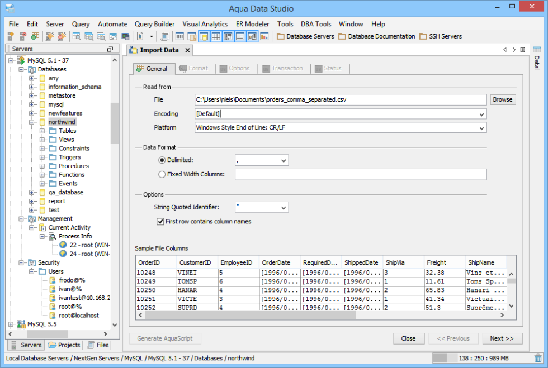Image resolution: width=548 pixels, height=368 pixels.
Task: Open the Platform end-of-line dropdown
Action: [482, 127]
